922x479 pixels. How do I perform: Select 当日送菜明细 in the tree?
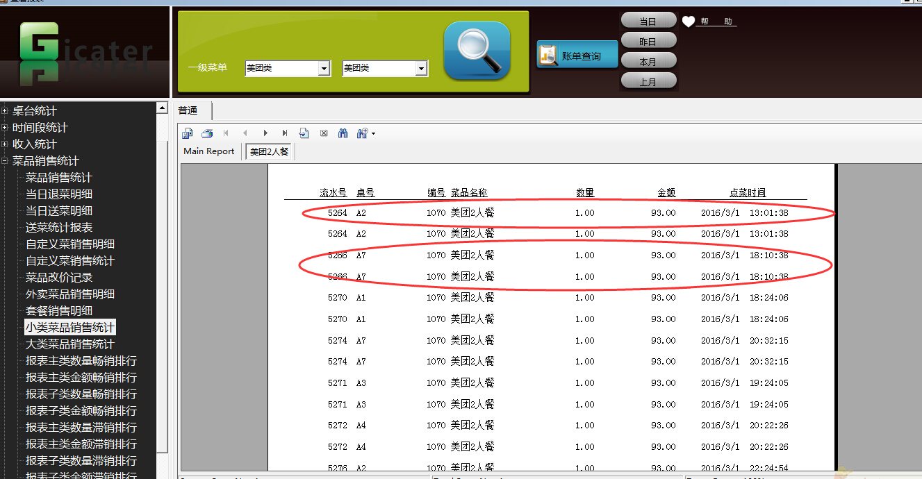tap(59, 211)
